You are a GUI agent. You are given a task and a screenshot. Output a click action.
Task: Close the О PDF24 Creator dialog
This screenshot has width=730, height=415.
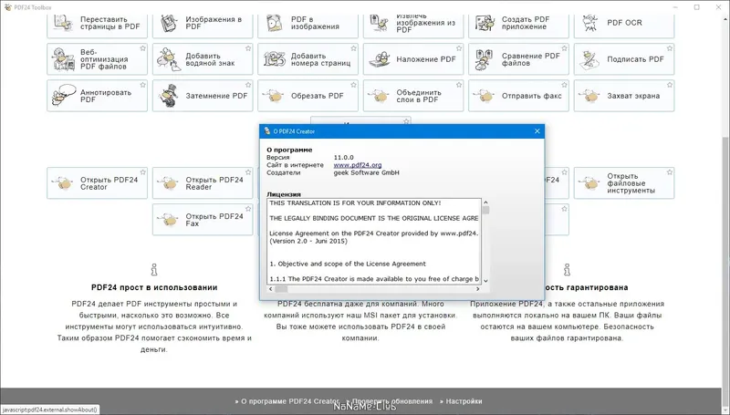537,131
